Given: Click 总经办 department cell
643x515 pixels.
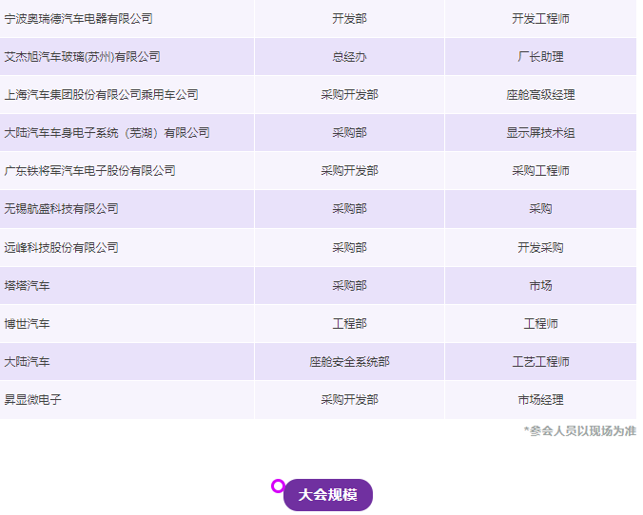Looking at the screenshot, I should pyautogui.click(x=349, y=57).
